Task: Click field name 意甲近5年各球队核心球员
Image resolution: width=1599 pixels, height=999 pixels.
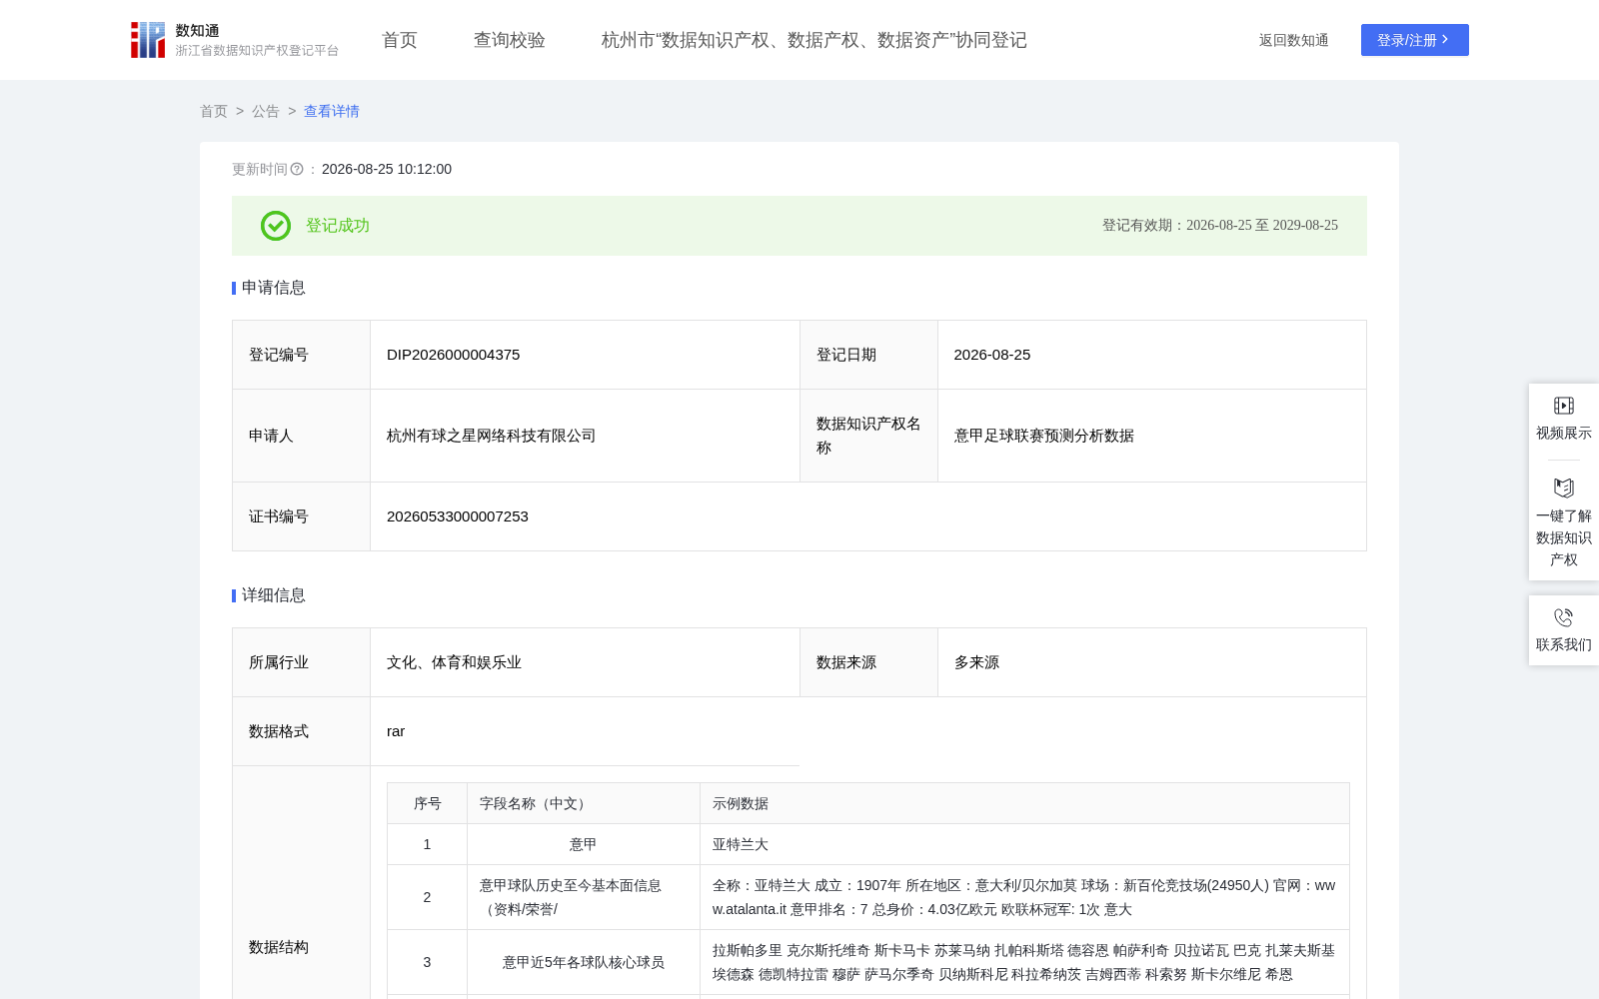Action: (584, 962)
